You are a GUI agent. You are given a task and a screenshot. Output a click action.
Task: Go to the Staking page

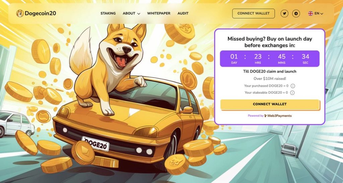(x=108, y=13)
